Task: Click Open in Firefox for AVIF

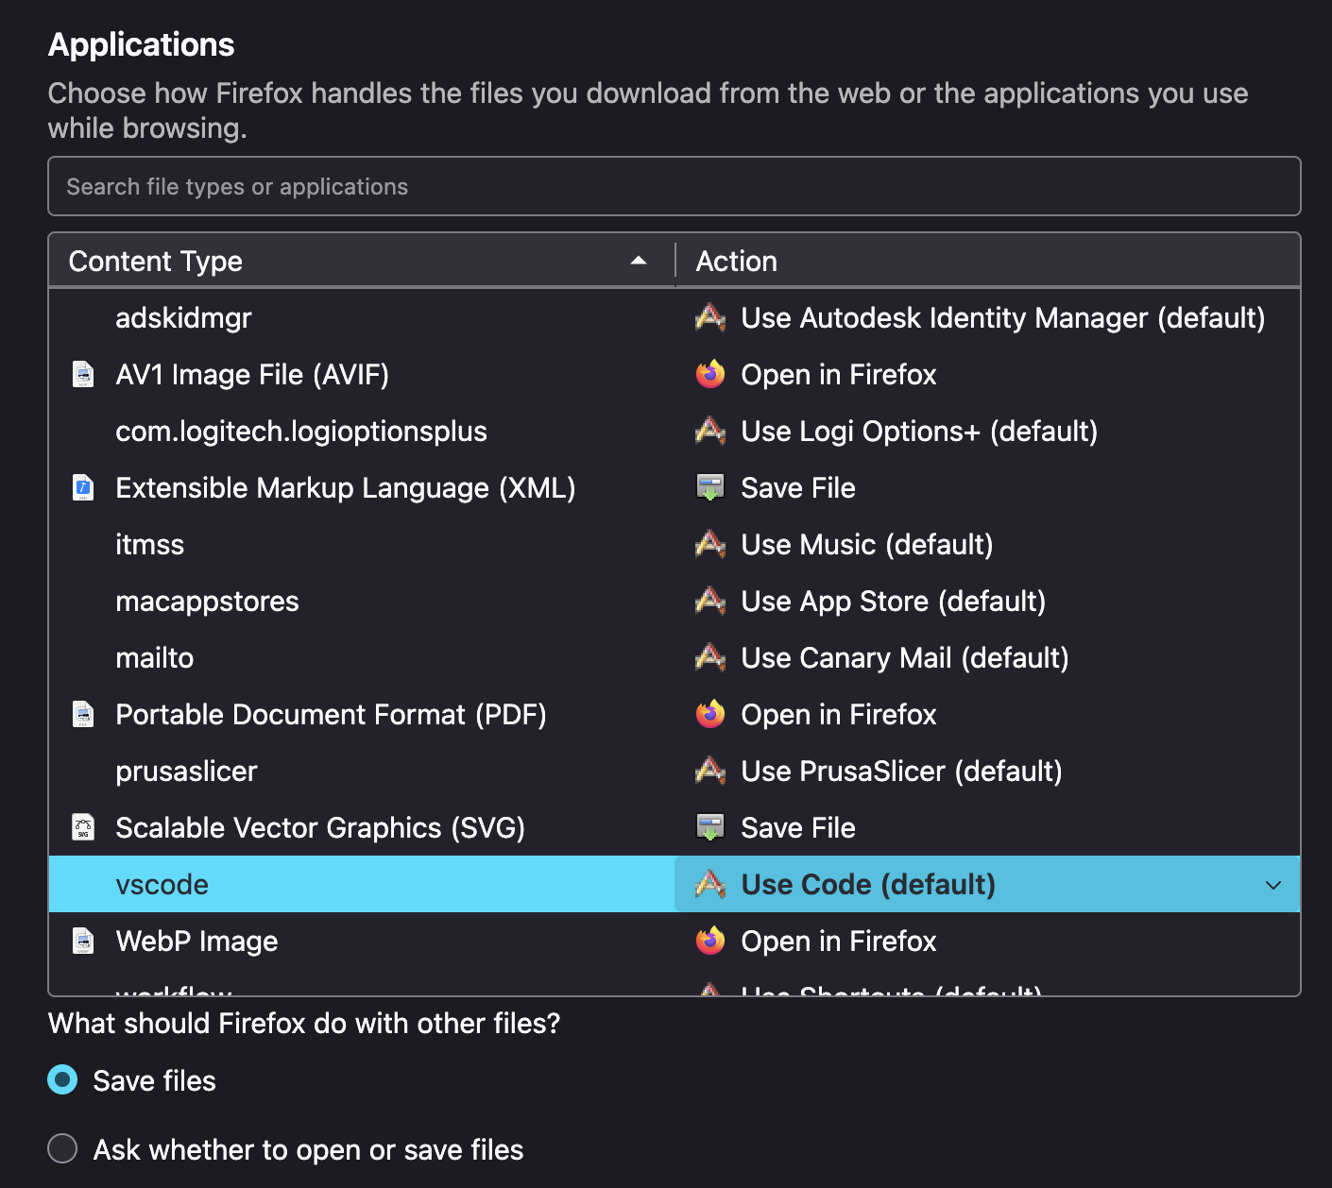Action: 839,375
